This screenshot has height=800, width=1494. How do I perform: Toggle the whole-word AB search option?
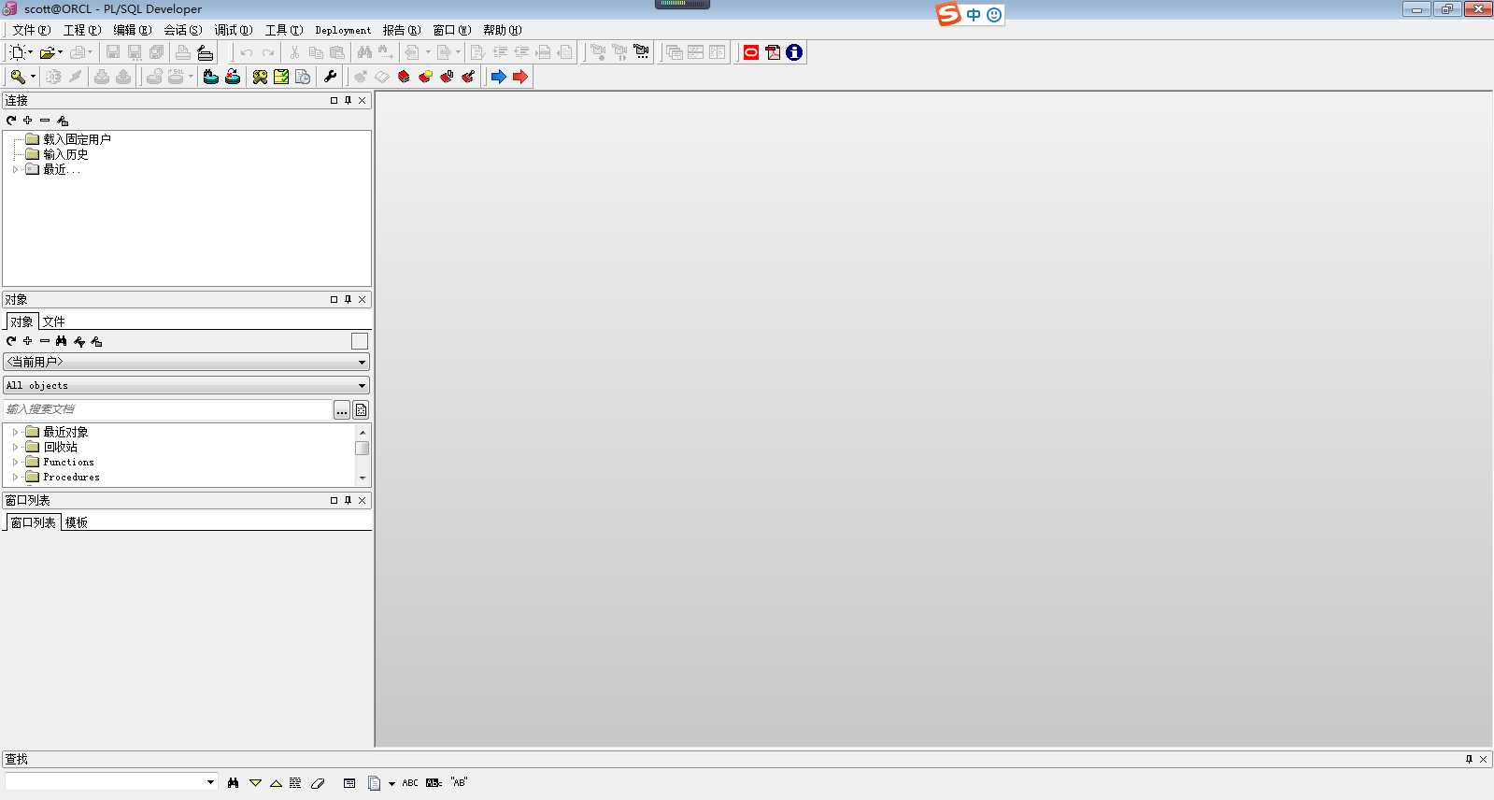(434, 783)
